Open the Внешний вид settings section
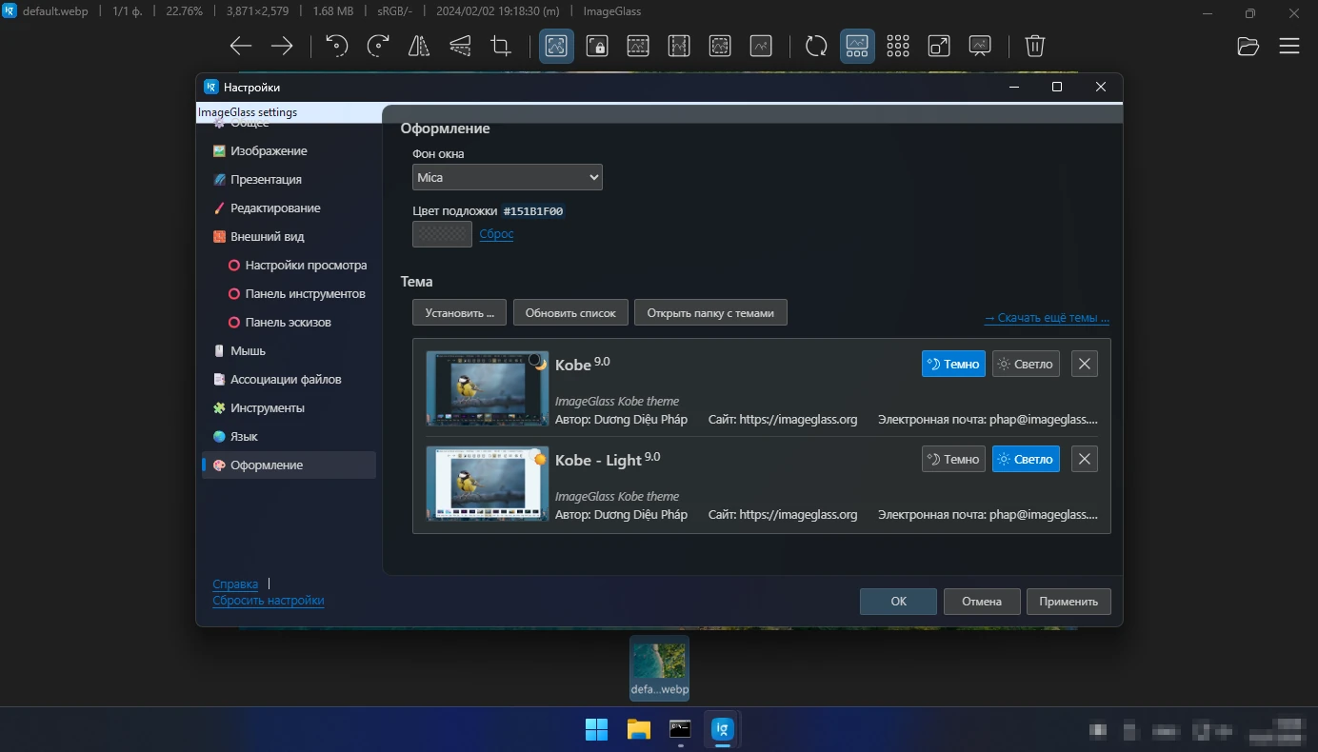 289,236
